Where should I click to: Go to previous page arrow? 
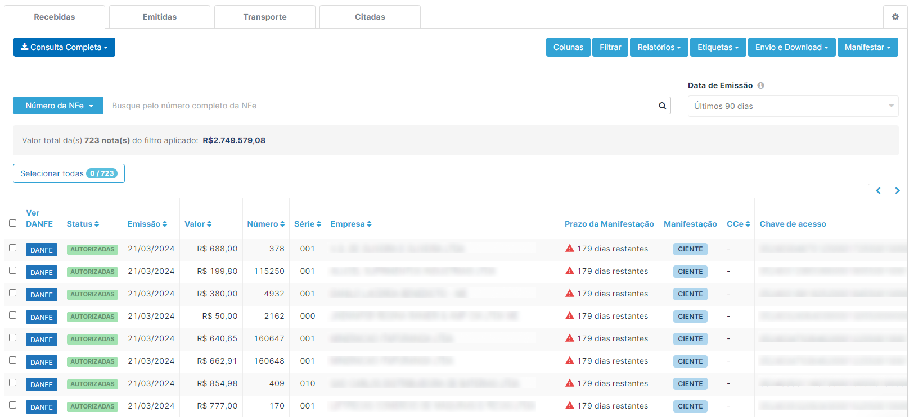coord(878,191)
